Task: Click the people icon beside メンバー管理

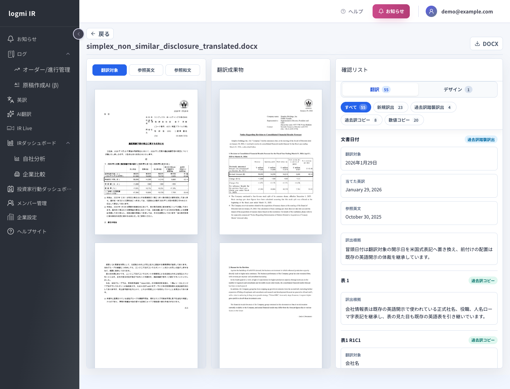Action: pos(11,203)
